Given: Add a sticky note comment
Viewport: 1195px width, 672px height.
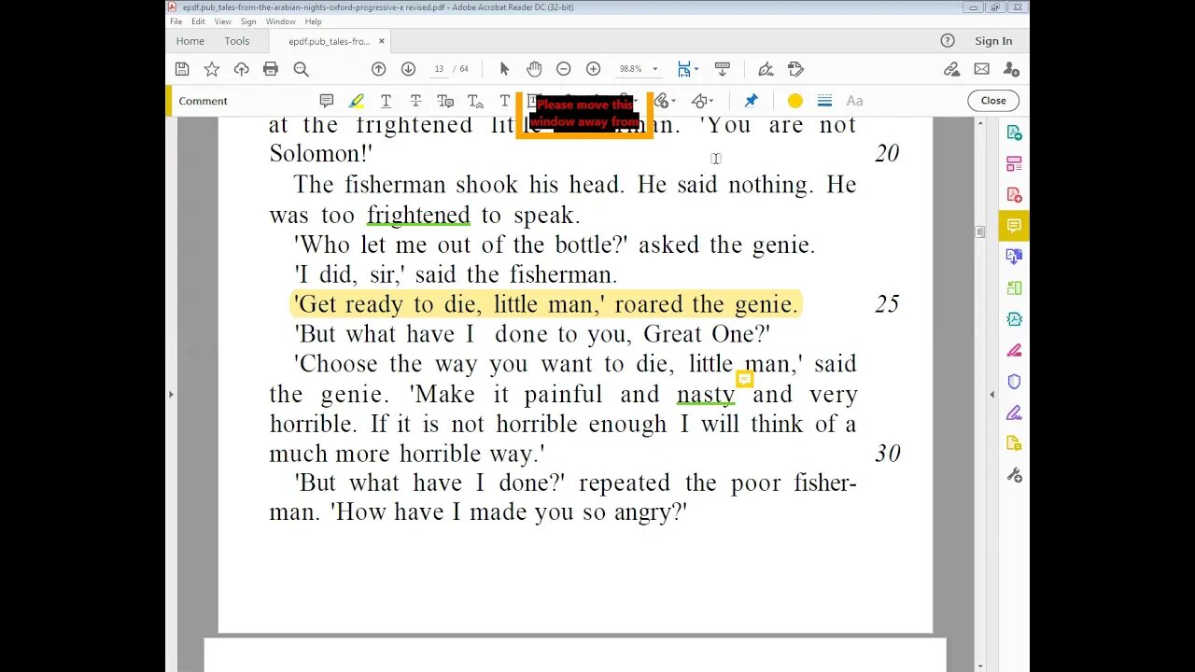Looking at the screenshot, I should point(327,101).
